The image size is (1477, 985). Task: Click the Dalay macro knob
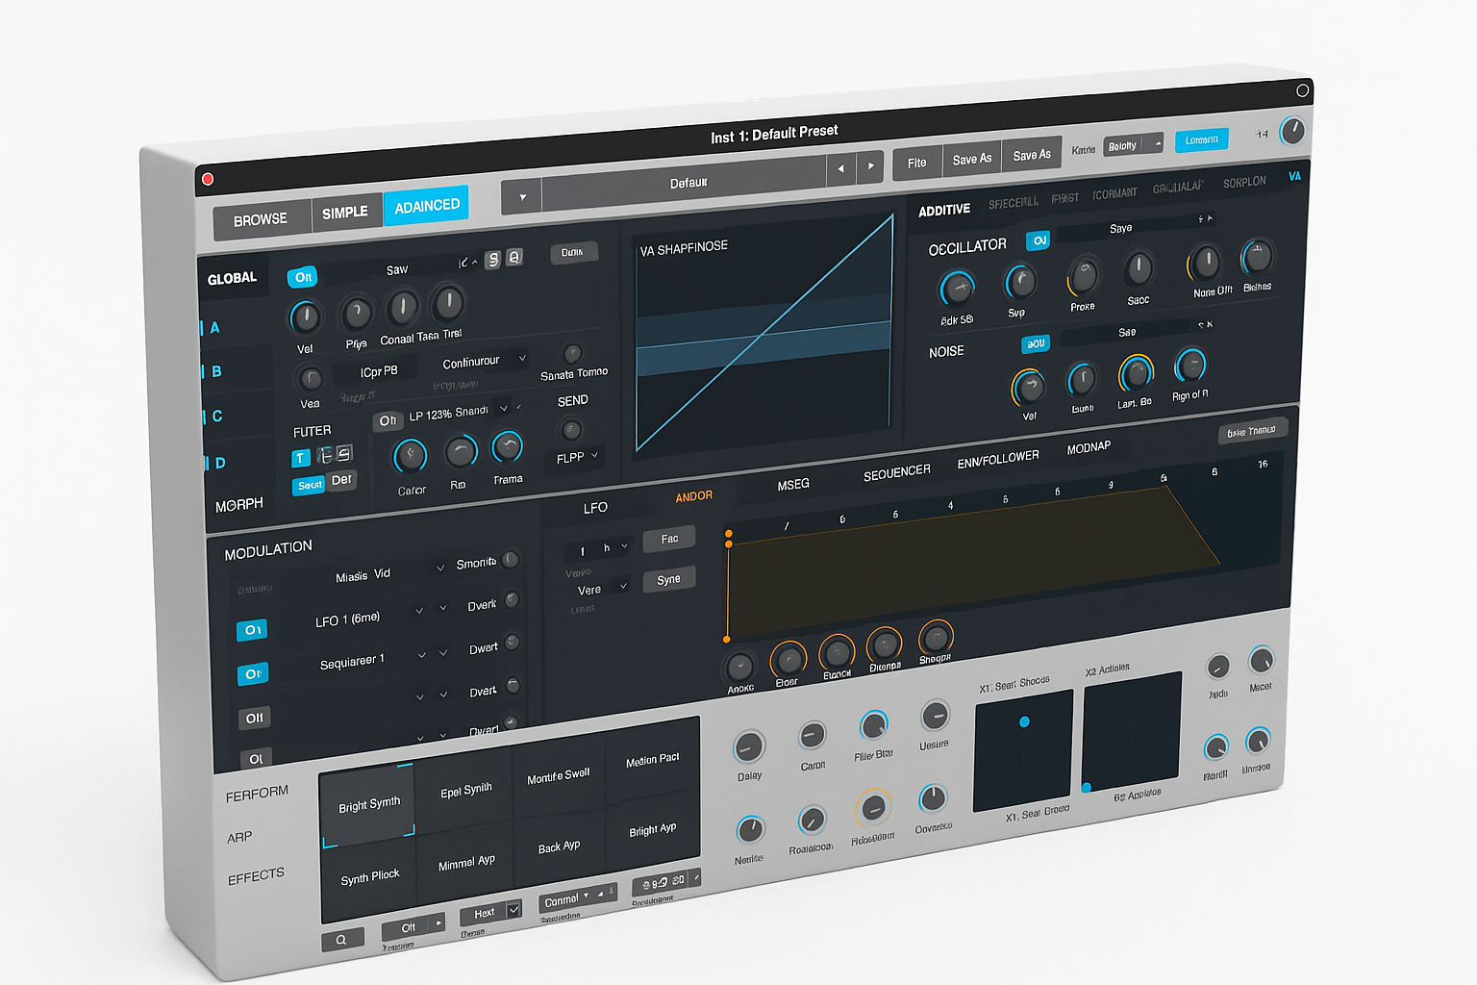[x=749, y=747]
